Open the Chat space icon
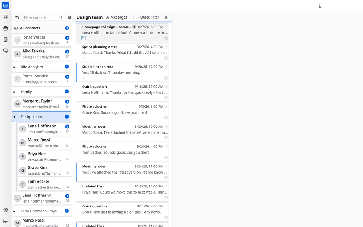Viewport: 363px width, 227px height. coord(5,51)
